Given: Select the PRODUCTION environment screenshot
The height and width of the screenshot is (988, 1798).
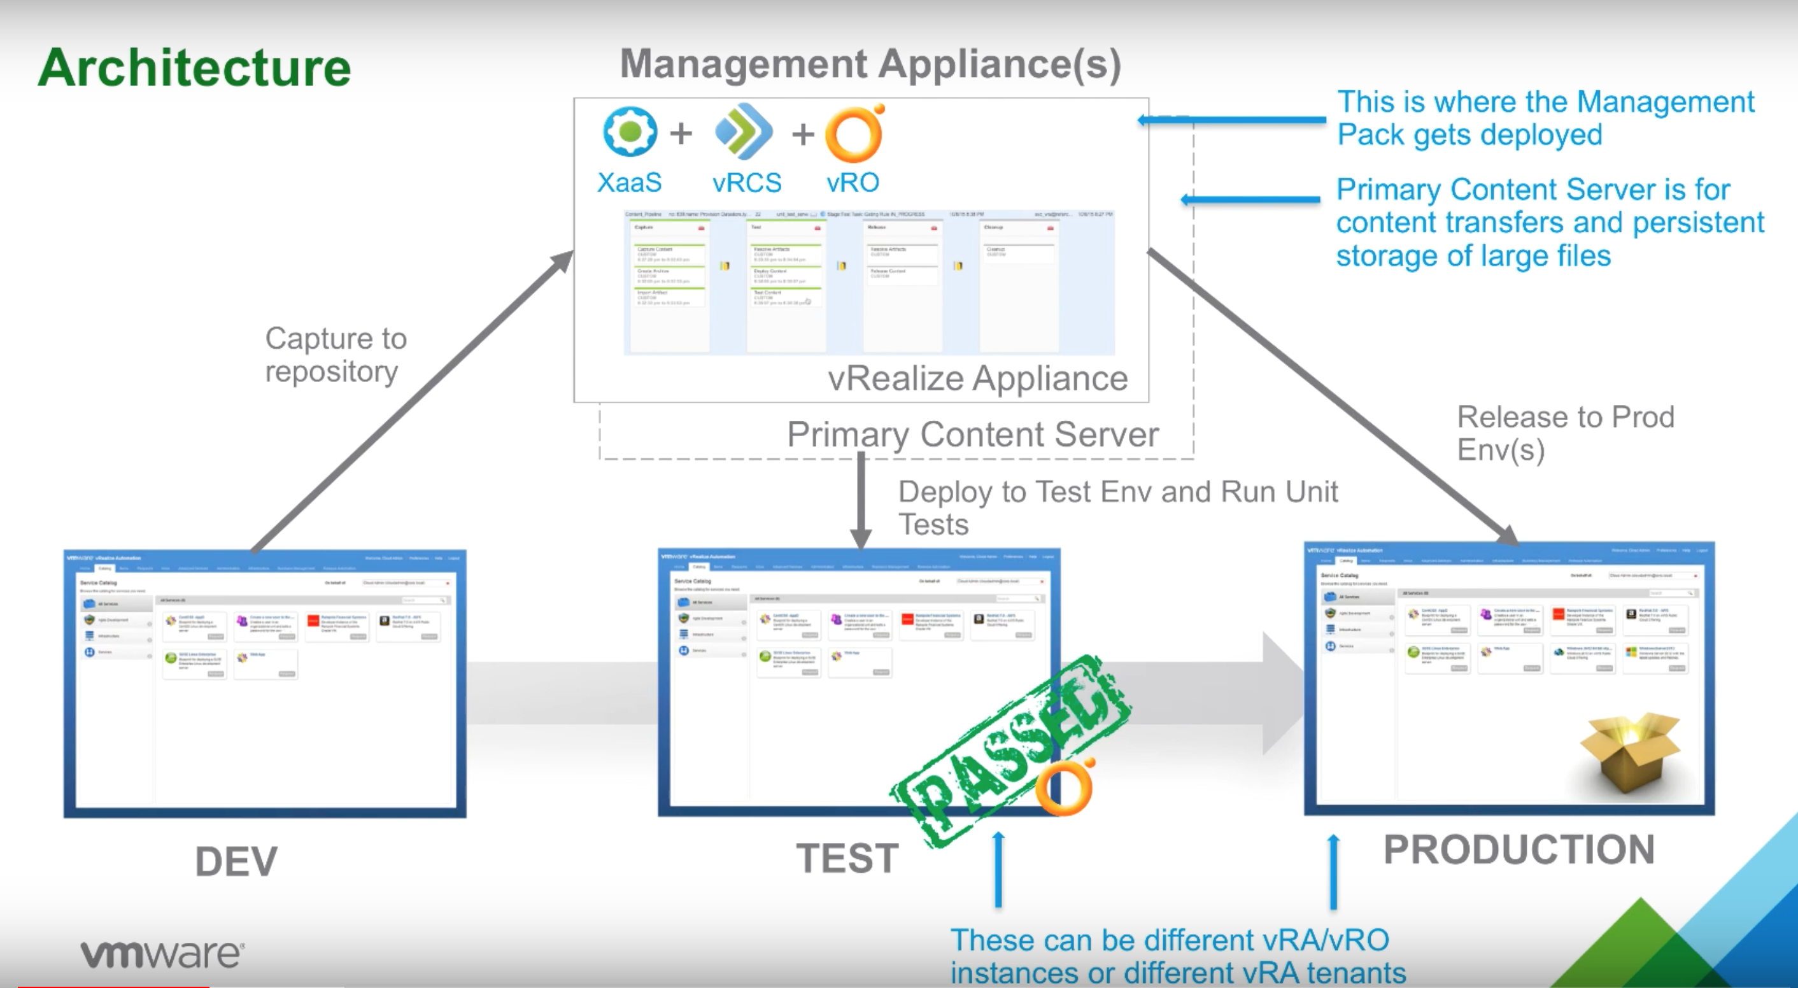Looking at the screenshot, I should pyautogui.click(x=1509, y=677).
